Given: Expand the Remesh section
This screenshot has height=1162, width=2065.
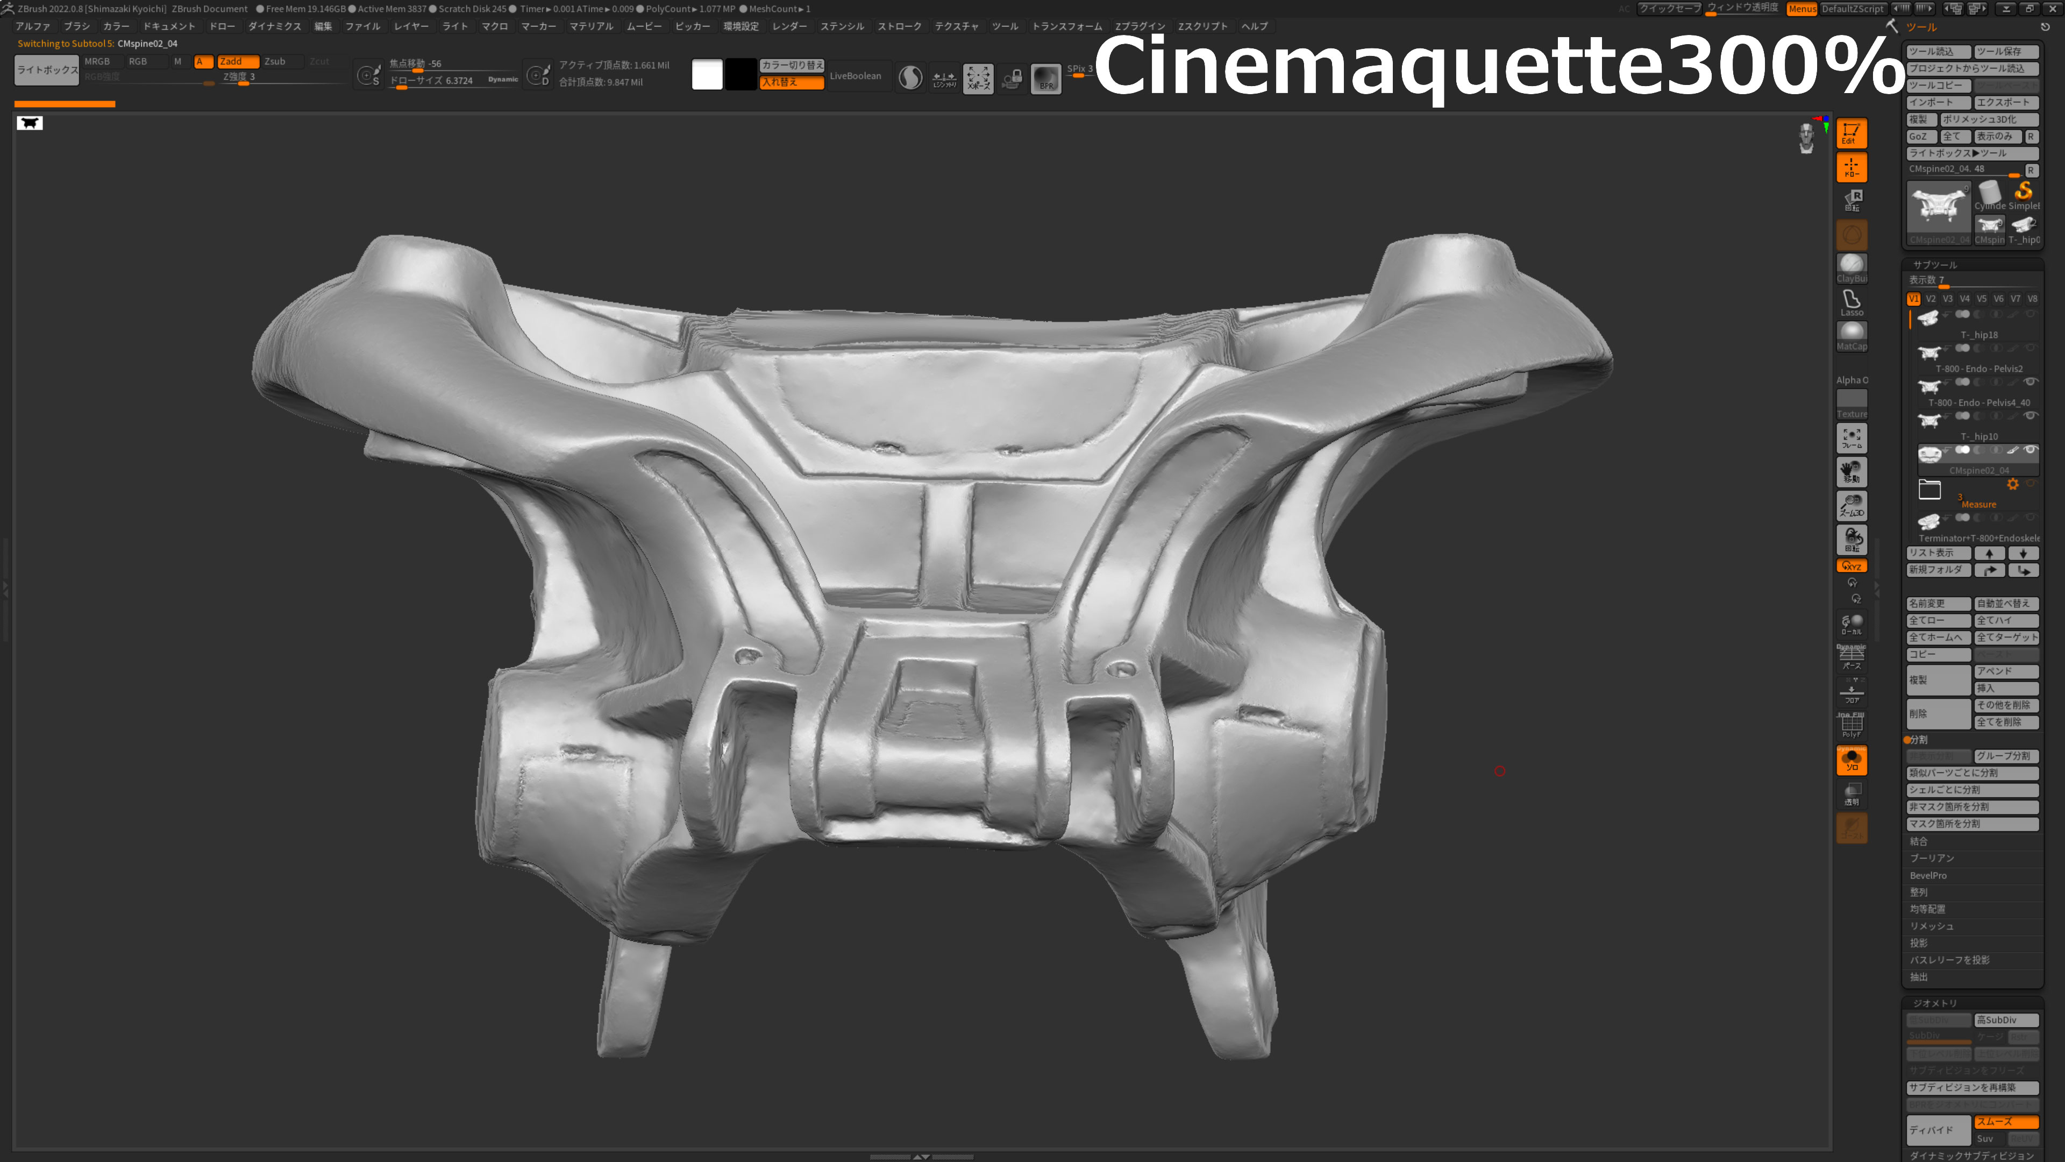Looking at the screenshot, I should (x=1931, y=925).
